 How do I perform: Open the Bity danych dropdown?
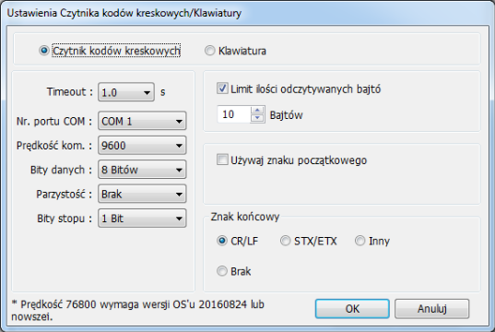click(142, 170)
